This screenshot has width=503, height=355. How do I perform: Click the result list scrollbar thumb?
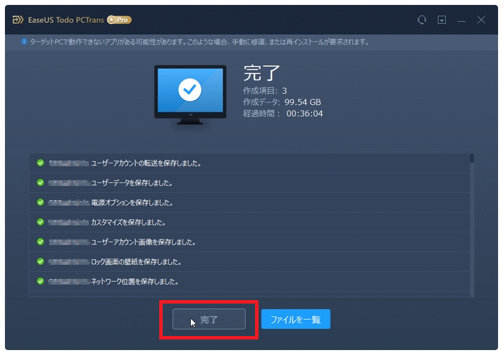click(471, 159)
